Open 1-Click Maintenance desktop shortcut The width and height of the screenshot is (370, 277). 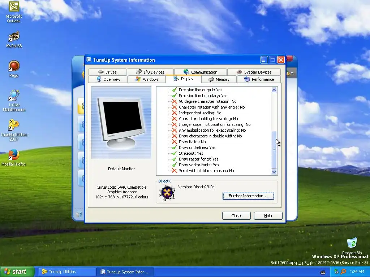(14, 101)
